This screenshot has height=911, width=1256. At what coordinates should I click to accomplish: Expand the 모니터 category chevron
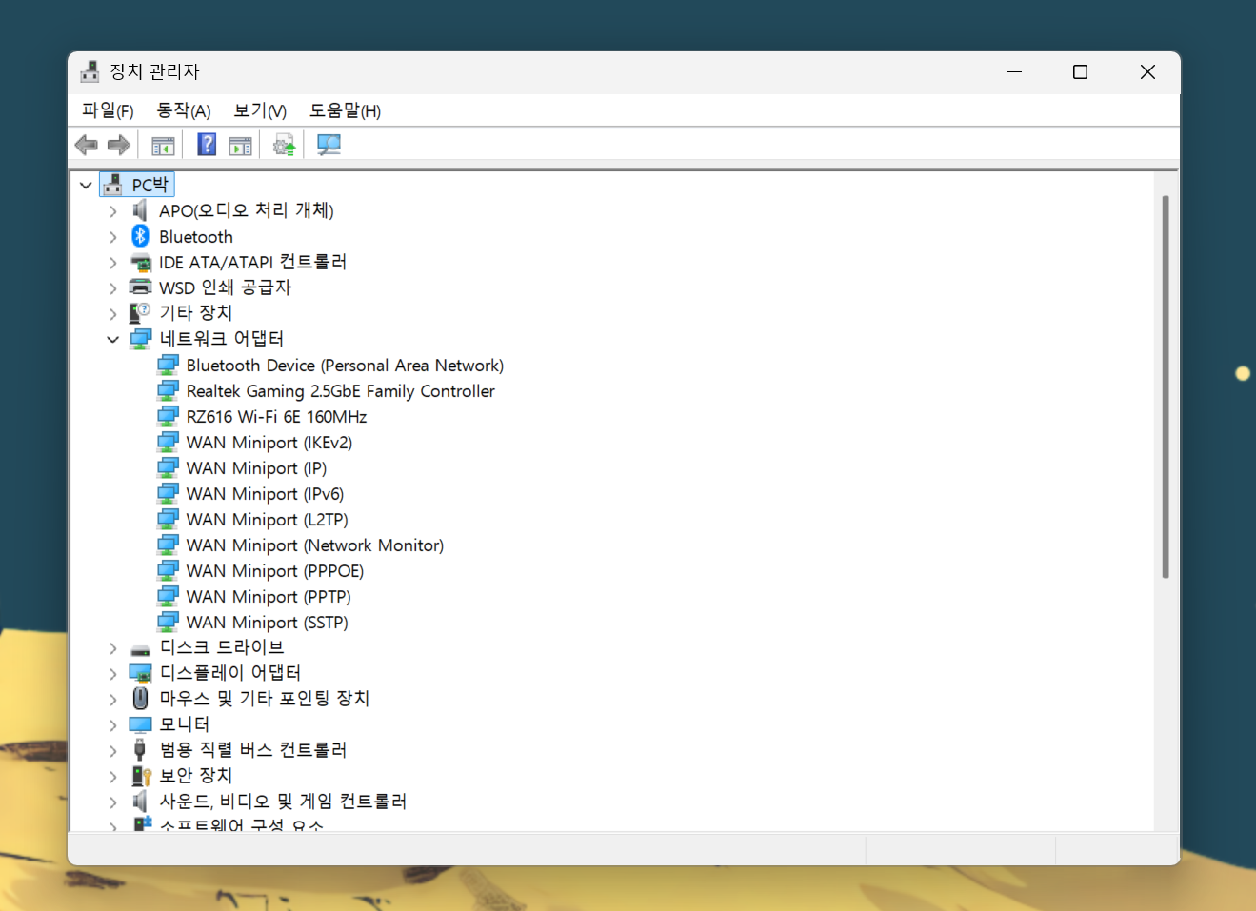click(113, 725)
